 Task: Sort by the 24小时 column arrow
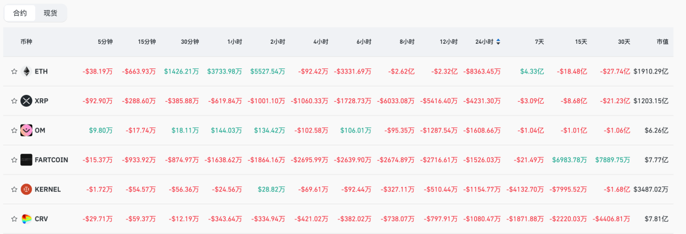498,42
